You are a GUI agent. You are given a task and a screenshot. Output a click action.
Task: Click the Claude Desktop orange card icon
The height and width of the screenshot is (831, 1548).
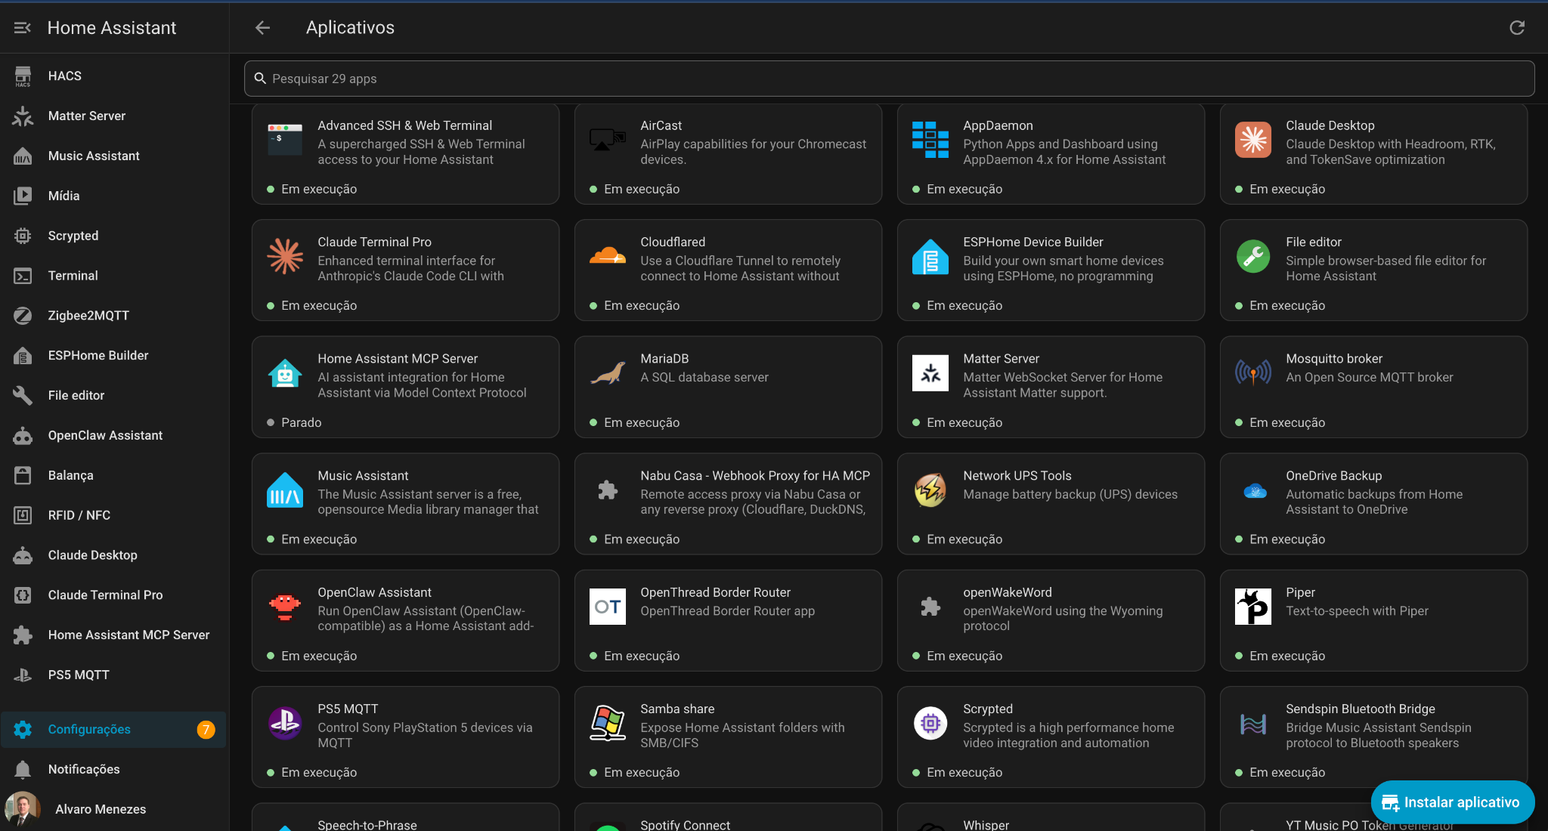1253,140
